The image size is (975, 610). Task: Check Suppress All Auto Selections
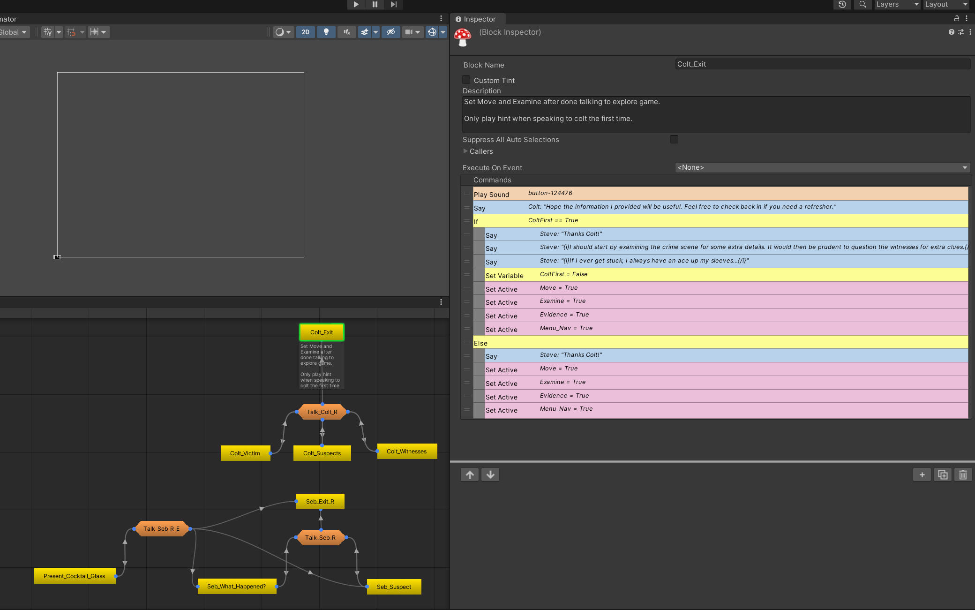point(674,139)
